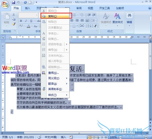This screenshot has width=152, height=139.
Task: Click the Asian layout icon in paragraph group
Action: click(83, 26)
